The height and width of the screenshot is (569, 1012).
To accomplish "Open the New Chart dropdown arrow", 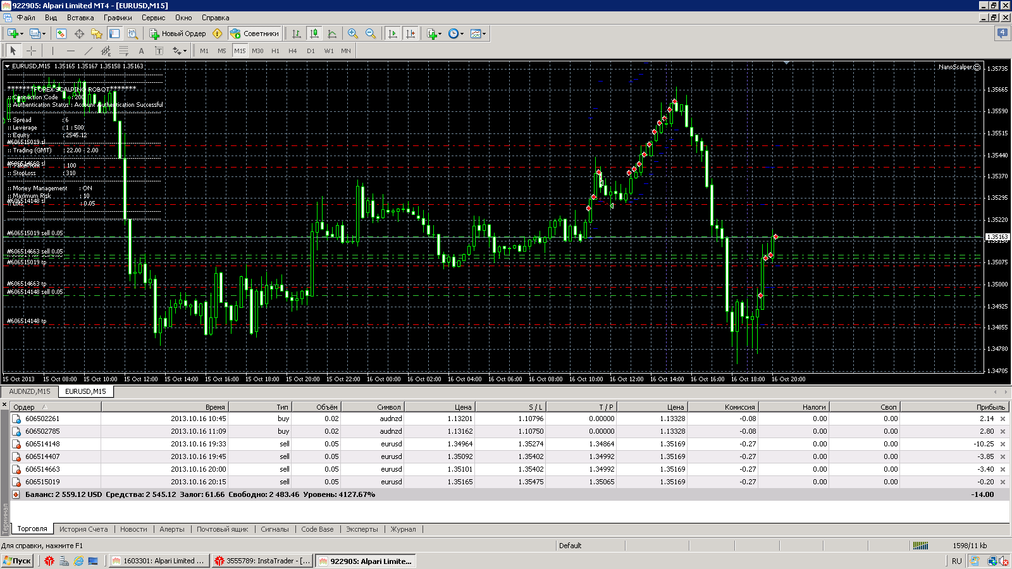I will click(x=22, y=34).
